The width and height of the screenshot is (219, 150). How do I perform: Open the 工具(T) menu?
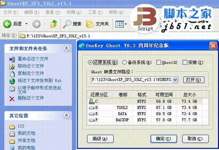[x=95, y=12]
